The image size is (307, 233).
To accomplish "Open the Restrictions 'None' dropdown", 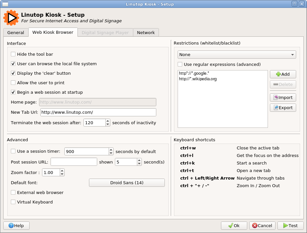I will pyautogui.click(x=237, y=54).
